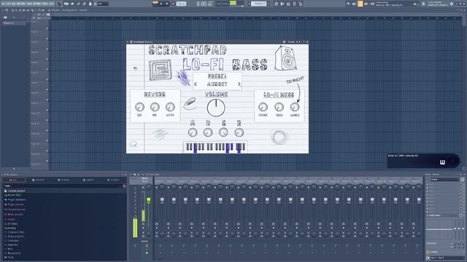Click the Reverb Size knob
The height and width of the screenshot is (262, 467).
click(139, 107)
